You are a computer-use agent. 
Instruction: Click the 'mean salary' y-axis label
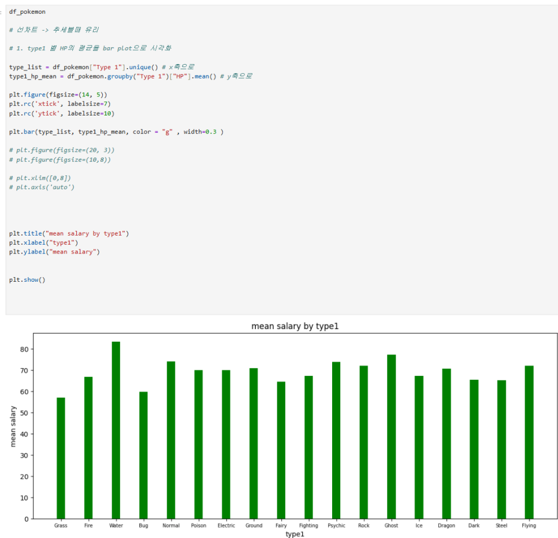point(13,427)
